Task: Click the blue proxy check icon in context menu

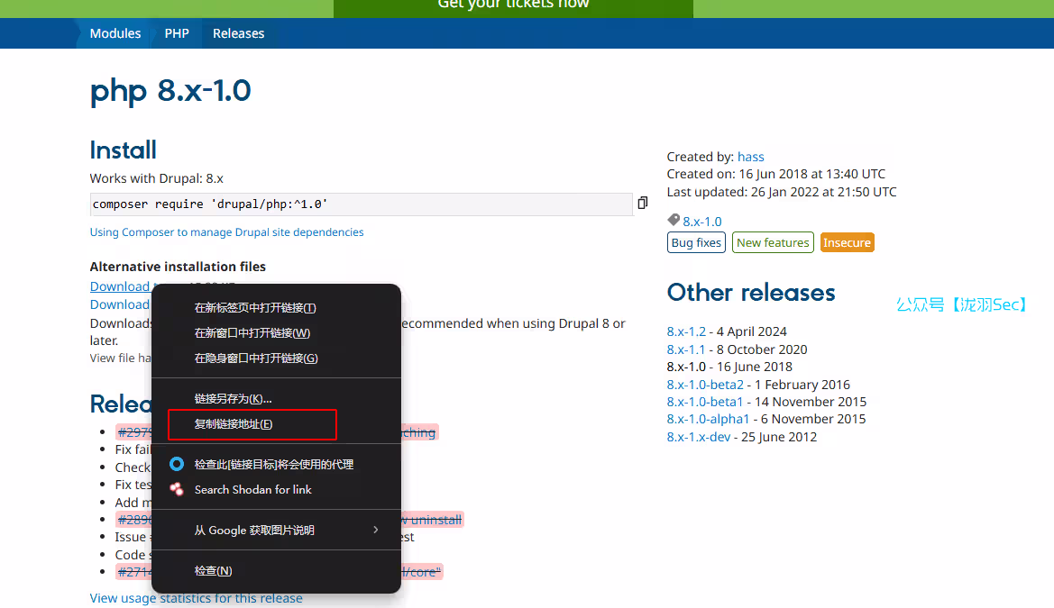Action: pos(177,465)
